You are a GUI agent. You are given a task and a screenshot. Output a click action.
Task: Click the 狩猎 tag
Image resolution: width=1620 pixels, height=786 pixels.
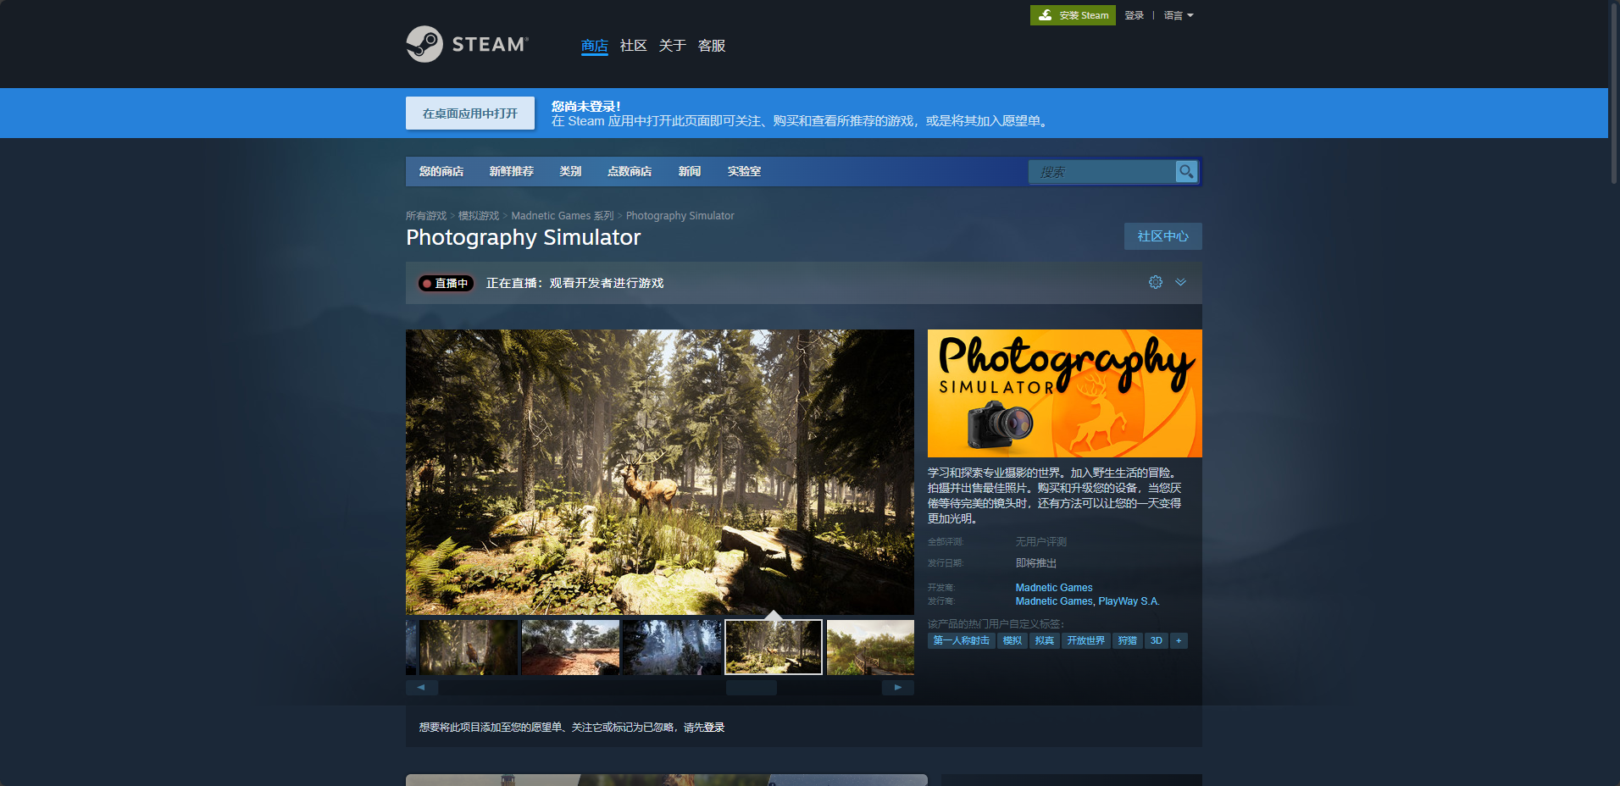point(1128,640)
